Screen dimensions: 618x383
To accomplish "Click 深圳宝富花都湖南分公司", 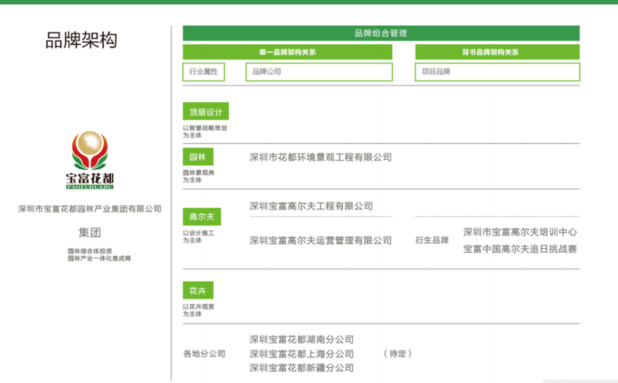I will point(301,340).
